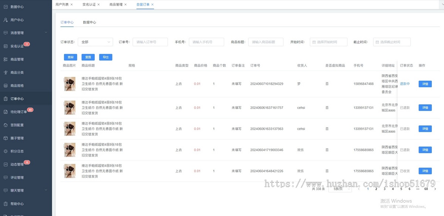Open 详情 for order 202406041719003346
Viewport: 444px width, 216px height.
click(425, 150)
